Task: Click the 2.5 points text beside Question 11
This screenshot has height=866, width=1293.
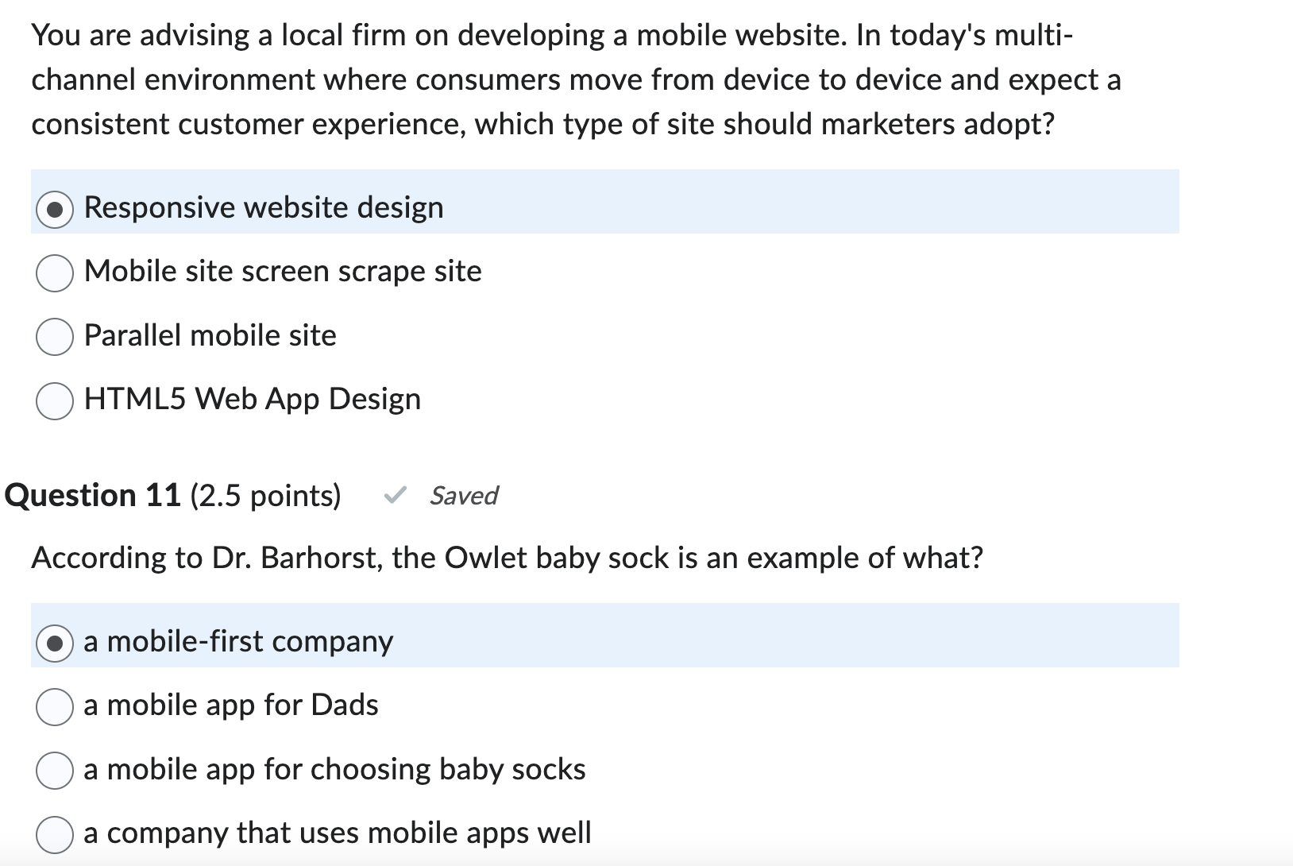Action: [265, 496]
